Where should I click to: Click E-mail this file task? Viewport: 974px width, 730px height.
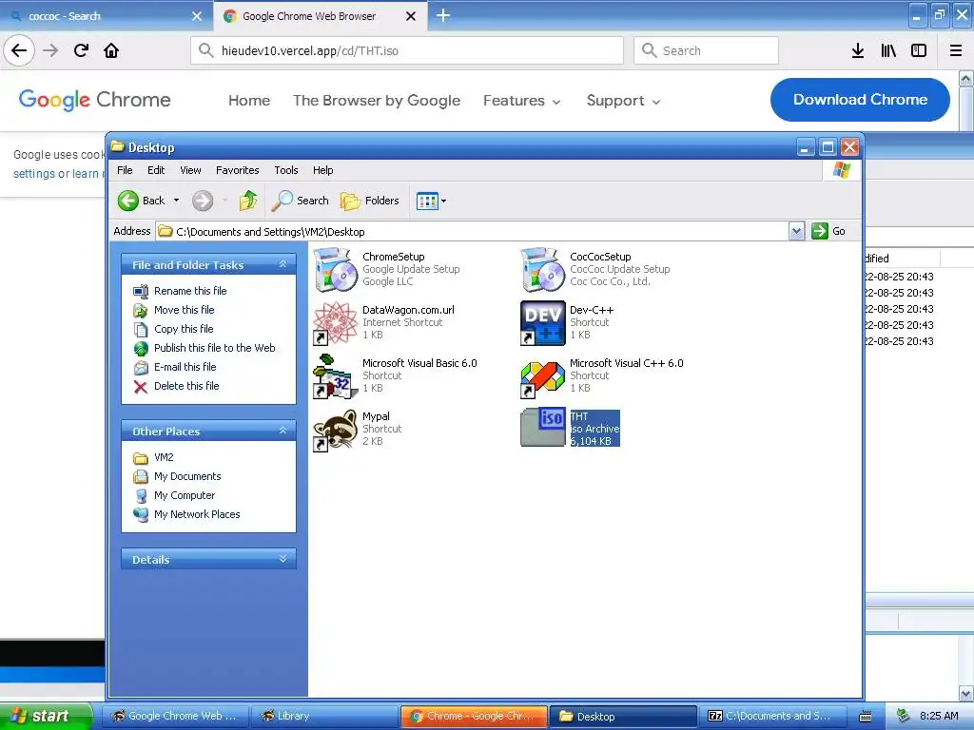point(185,367)
